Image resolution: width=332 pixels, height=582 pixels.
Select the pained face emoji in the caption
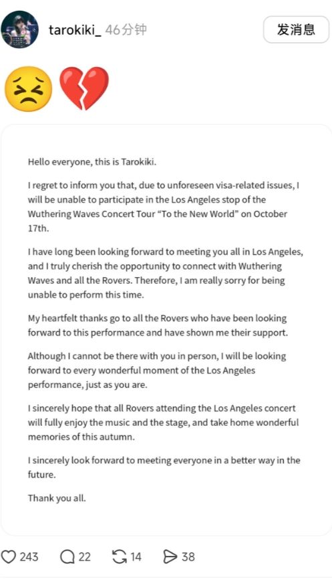[28, 89]
